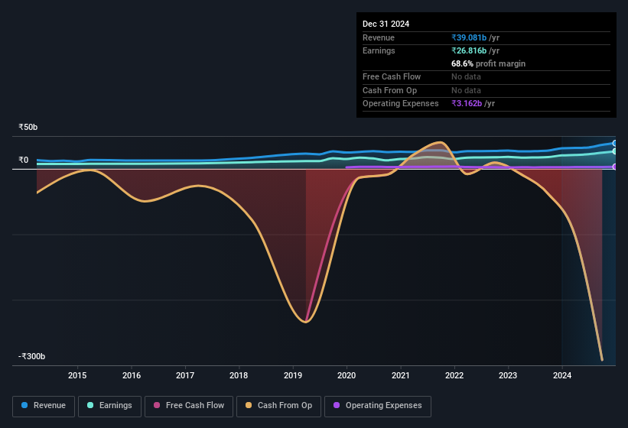Toggle the Revenue legend series
Image resolution: width=628 pixels, height=428 pixels.
coord(44,406)
